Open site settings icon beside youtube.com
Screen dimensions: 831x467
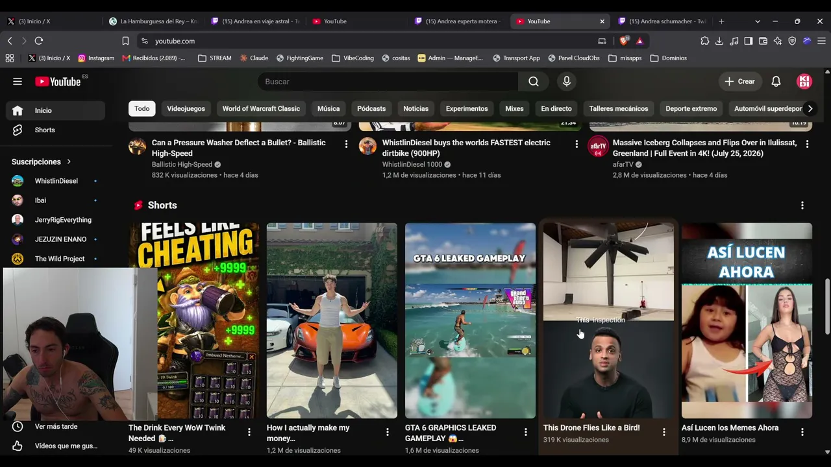tap(145, 41)
